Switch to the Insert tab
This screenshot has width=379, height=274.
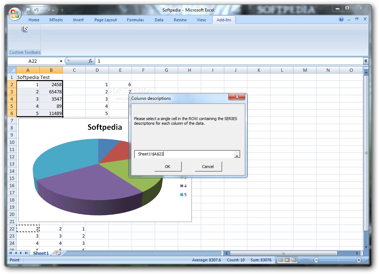[78, 20]
